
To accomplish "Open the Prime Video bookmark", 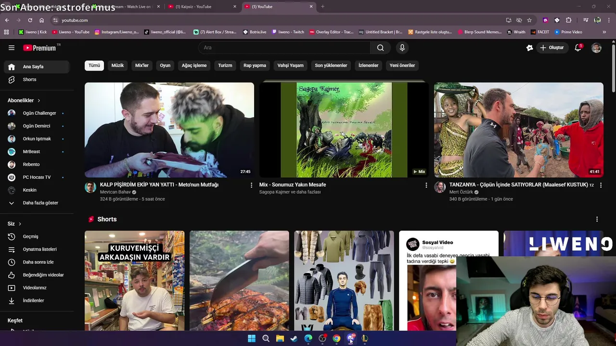I will (568, 32).
